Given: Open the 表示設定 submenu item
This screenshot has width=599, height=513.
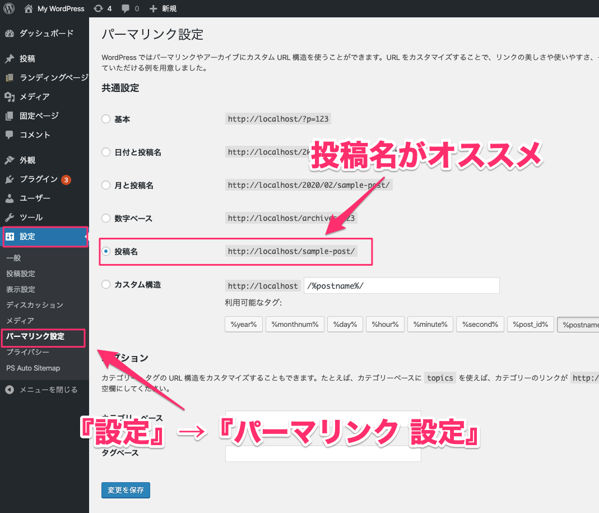Looking at the screenshot, I should pos(21,289).
